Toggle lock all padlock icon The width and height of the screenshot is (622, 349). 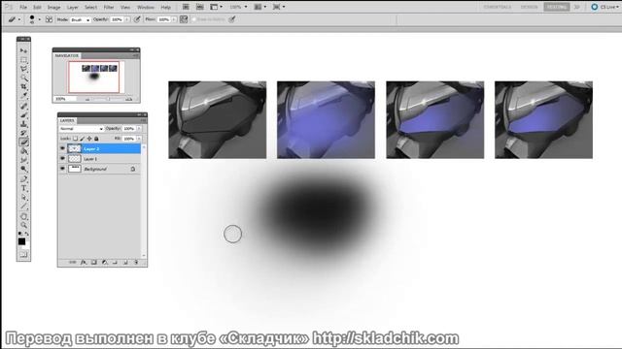96,139
